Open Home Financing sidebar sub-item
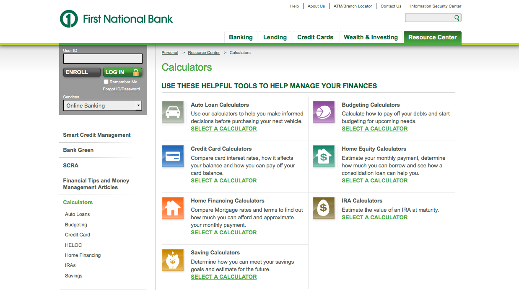519x290 pixels. click(83, 255)
